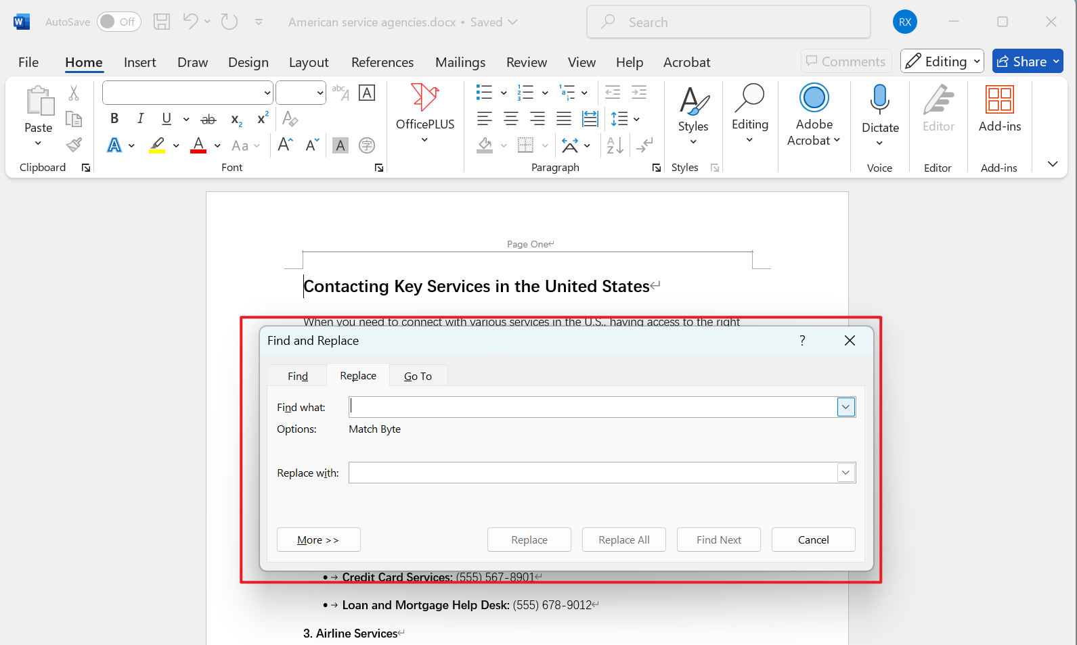The height and width of the screenshot is (645, 1077).
Task: Click the Dictate microphone icon
Action: (879, 99)
